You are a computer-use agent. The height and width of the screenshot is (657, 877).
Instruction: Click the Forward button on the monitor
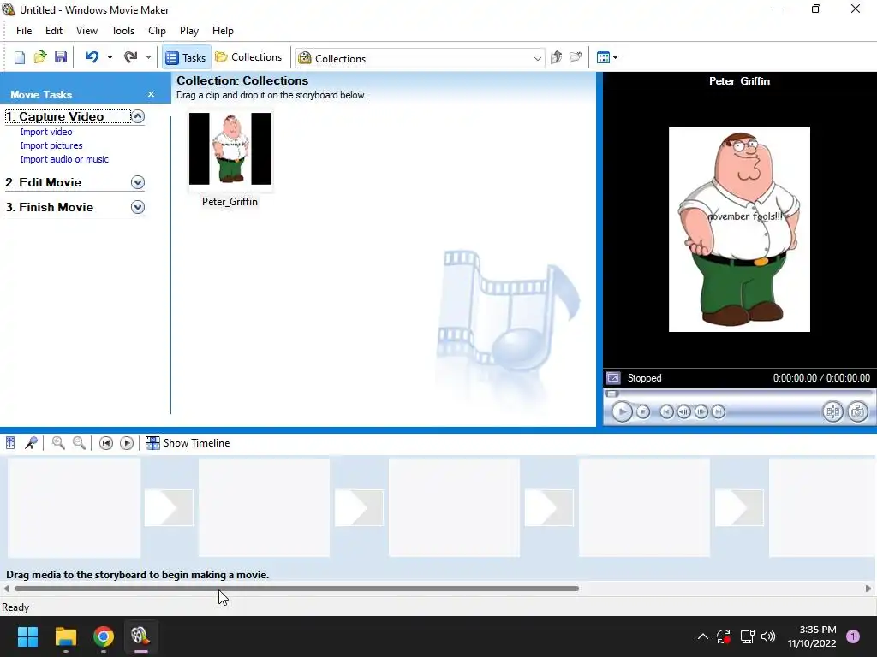pos(719,411)
